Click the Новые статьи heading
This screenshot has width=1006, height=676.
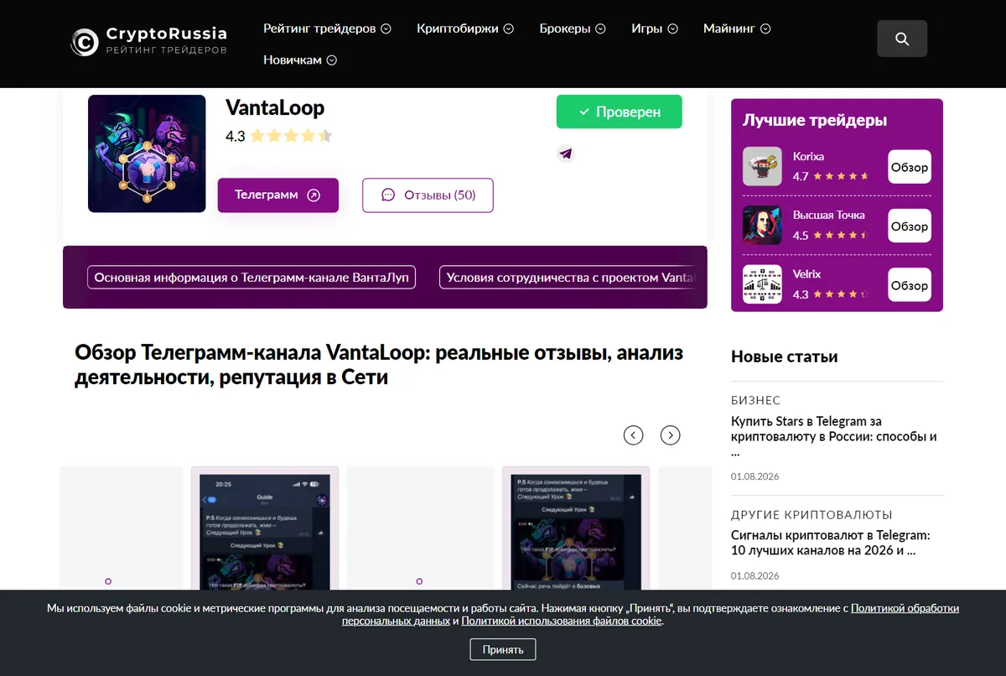784,356
